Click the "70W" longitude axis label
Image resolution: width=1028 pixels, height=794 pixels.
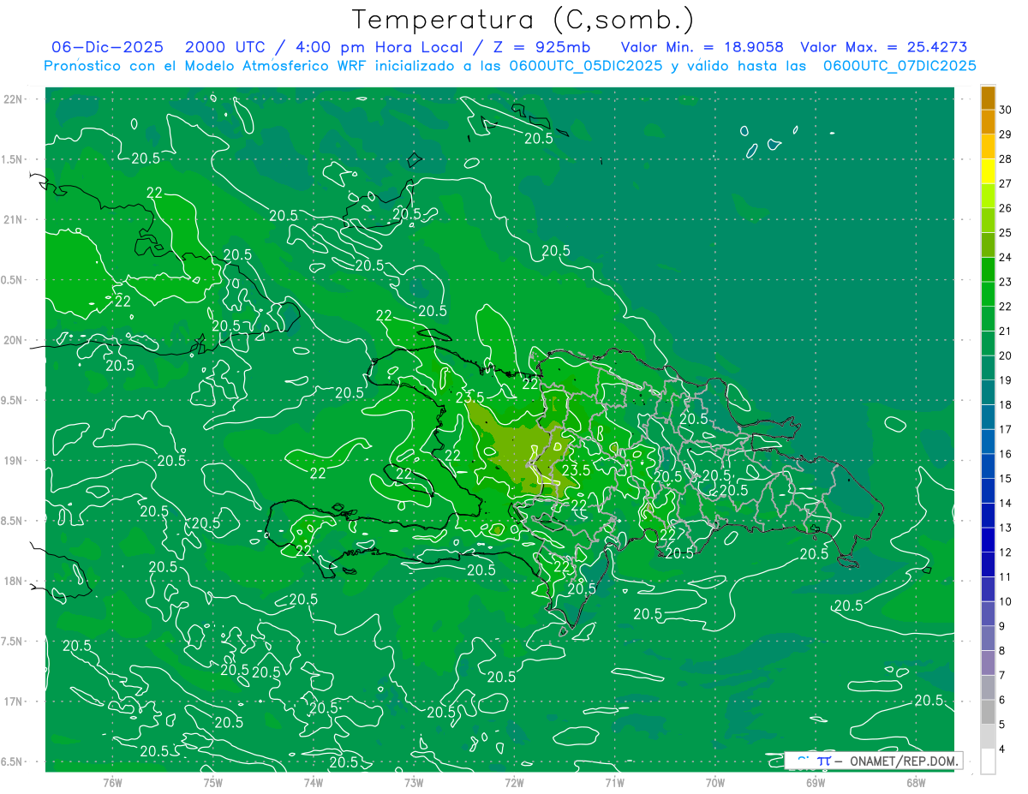pyautogui.click(x=715, y=782)
